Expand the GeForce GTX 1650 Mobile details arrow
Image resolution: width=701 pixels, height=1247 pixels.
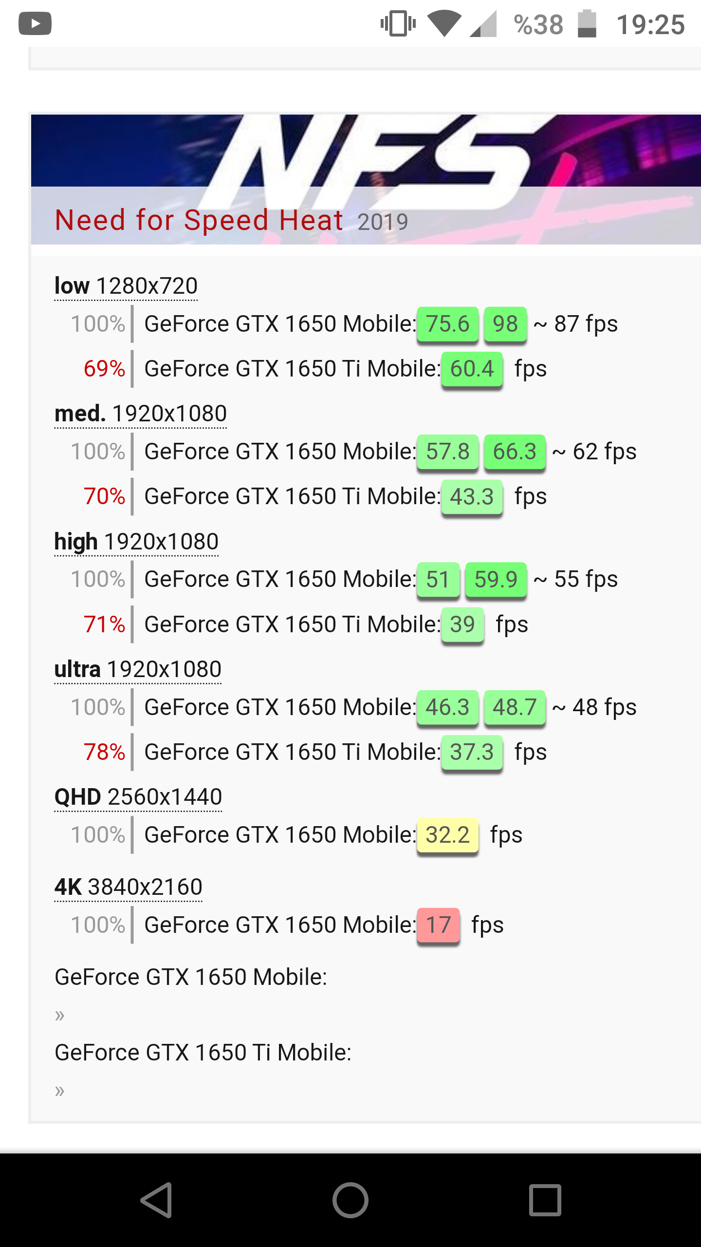(x=60, y=1015)
